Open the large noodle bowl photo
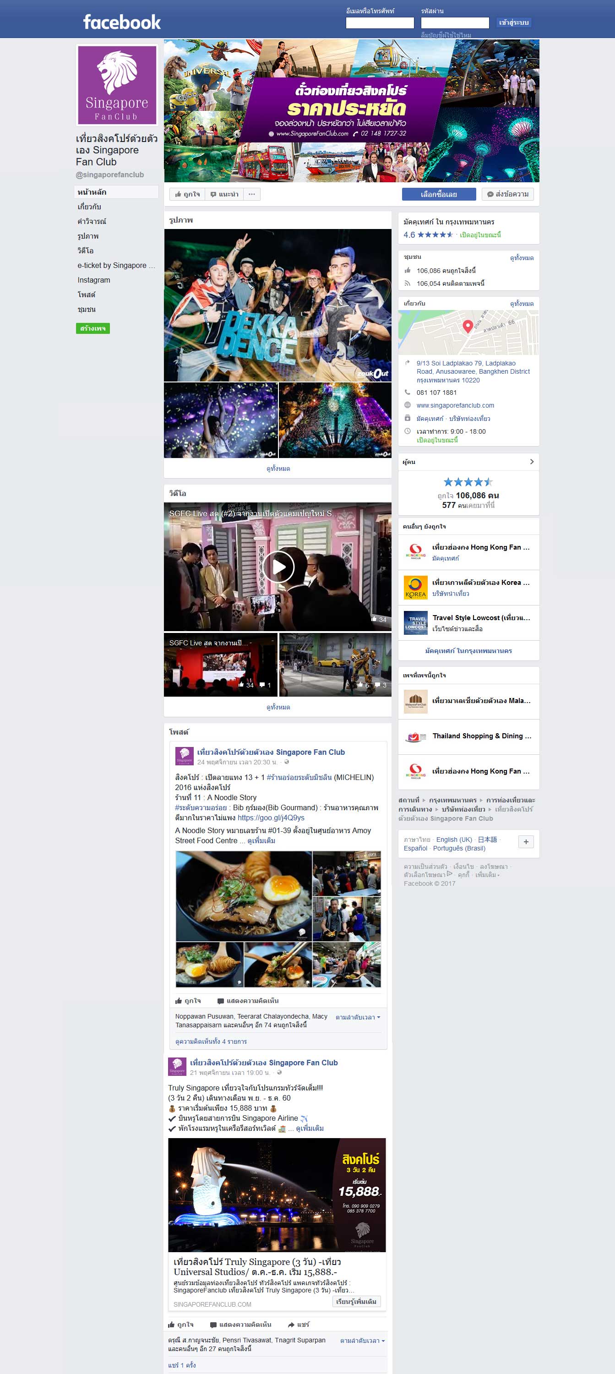 [x=244, y=896]
